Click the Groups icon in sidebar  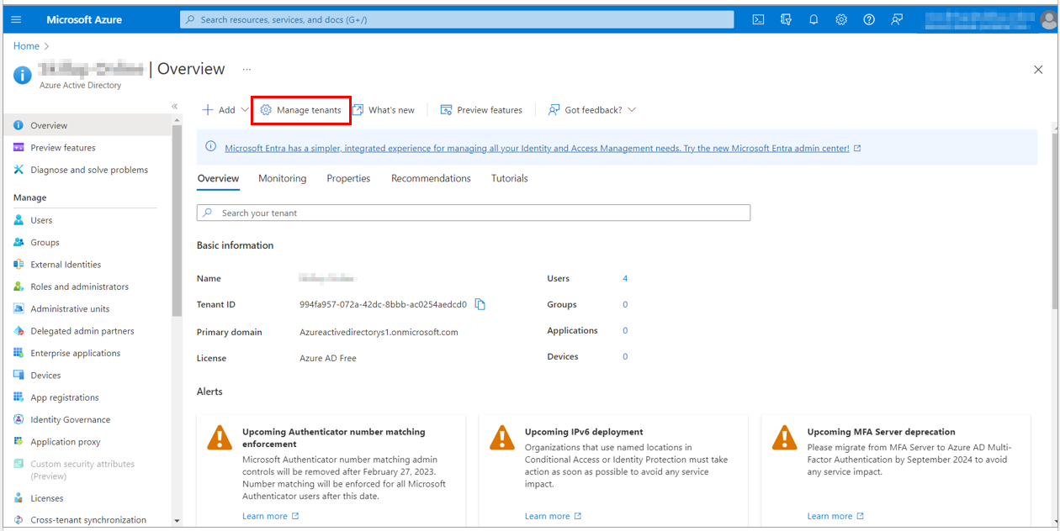19,242
